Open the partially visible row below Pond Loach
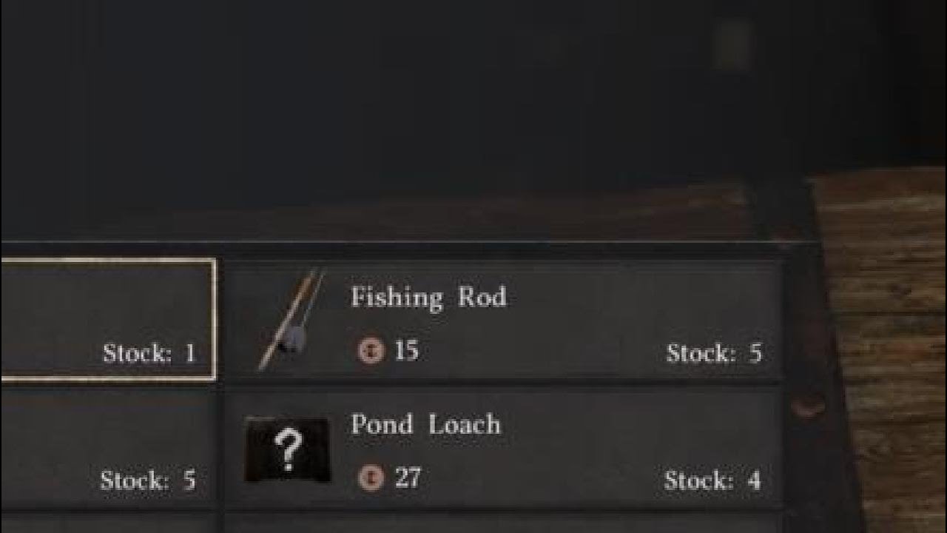Viewport: 947px width, 533px height. coord(503,523)
